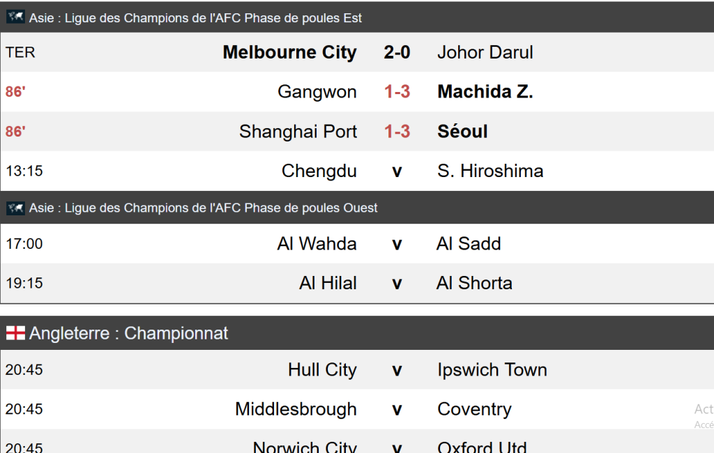Open the 2-0 Melbourne City final score
Image resolution: width=714 pixels, height=453 pixels.
[397, 52]
